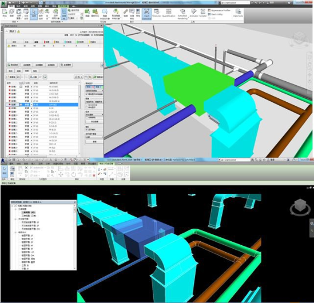Screen dimensions: 314x303
Task: Click the Refresh icon in Navisworks ribbon
Action: pyautogui.click(x=11, y=13)
